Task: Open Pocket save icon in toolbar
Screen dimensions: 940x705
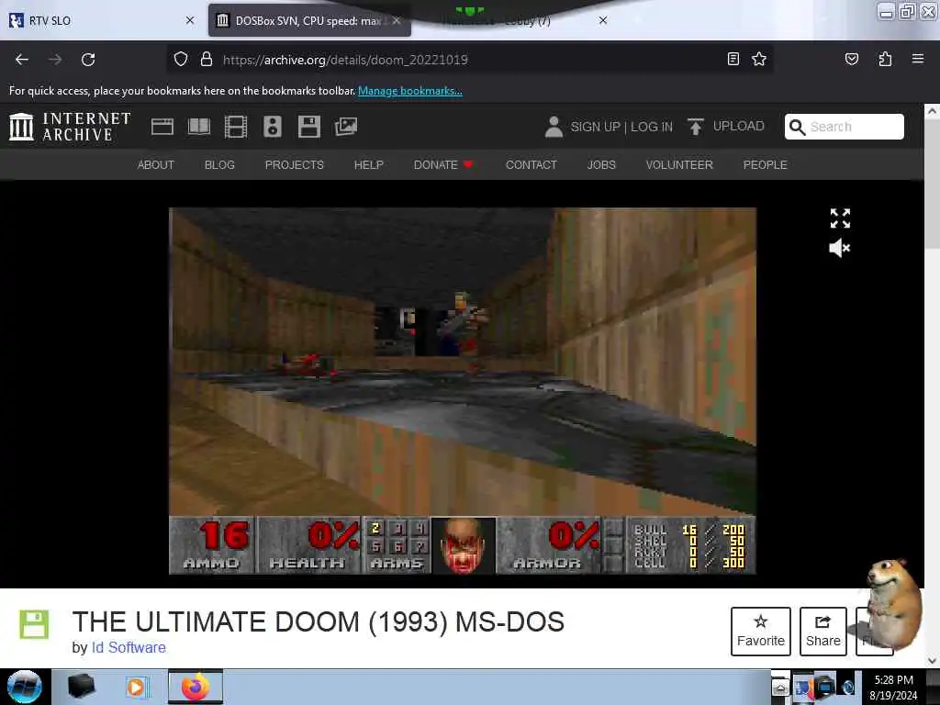Action: (x=851, y=59)
